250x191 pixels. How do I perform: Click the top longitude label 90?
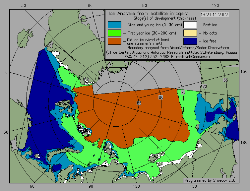pos(145,6)
